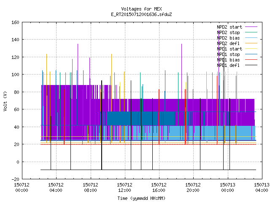Viewport: 270px width, 202px height.
Task: Click the NPD1 defl black legend line
Action: (251, 65)
